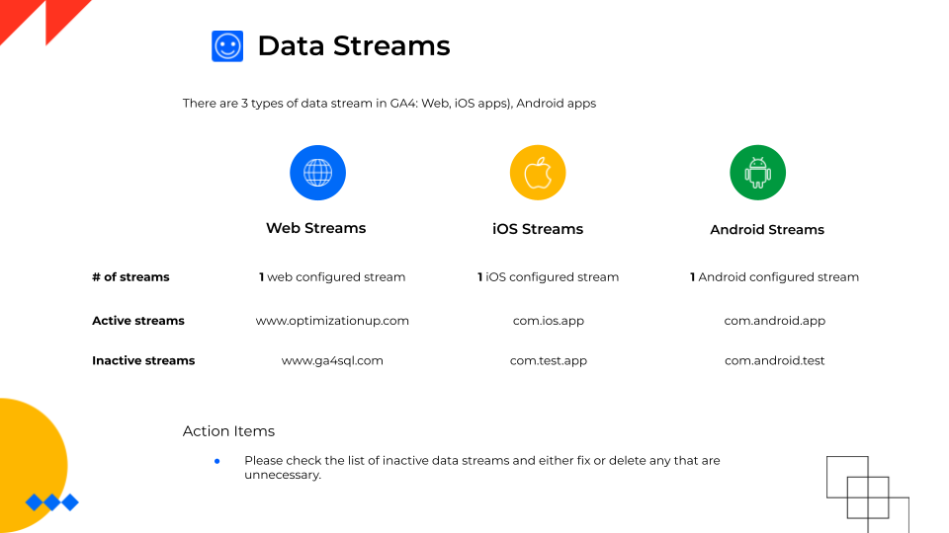Screen dimensions: 949x533
Task: Select the overlapping squares outline graphic
Action: [868, 495]
